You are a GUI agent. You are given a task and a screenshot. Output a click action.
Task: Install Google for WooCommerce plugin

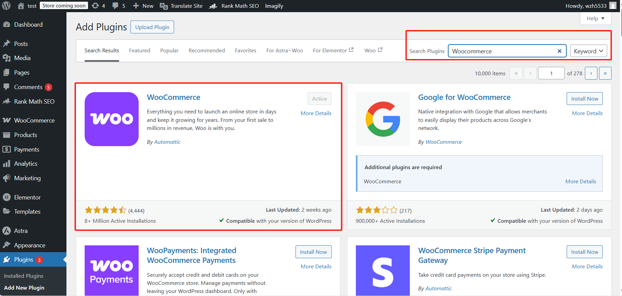pyautogui.click(x=584, y=99)
